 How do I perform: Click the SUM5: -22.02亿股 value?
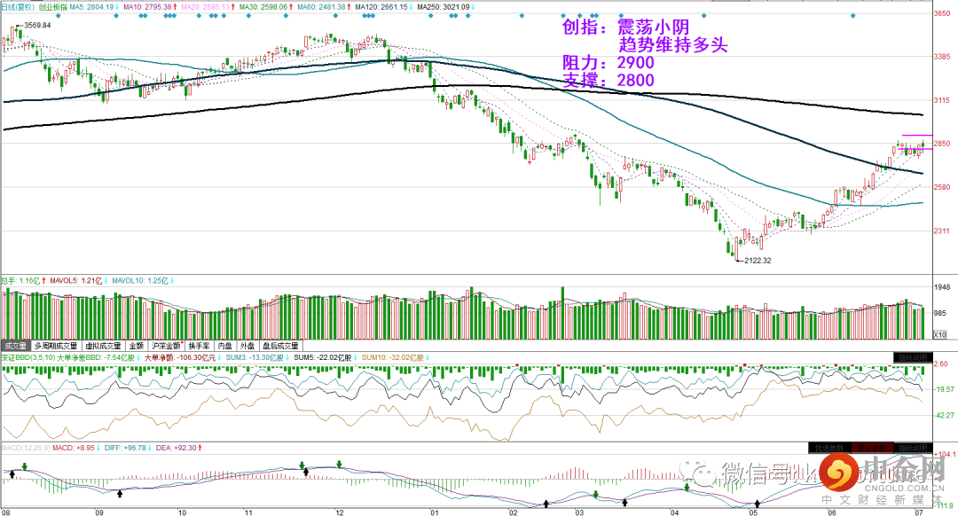coord(323,358)
